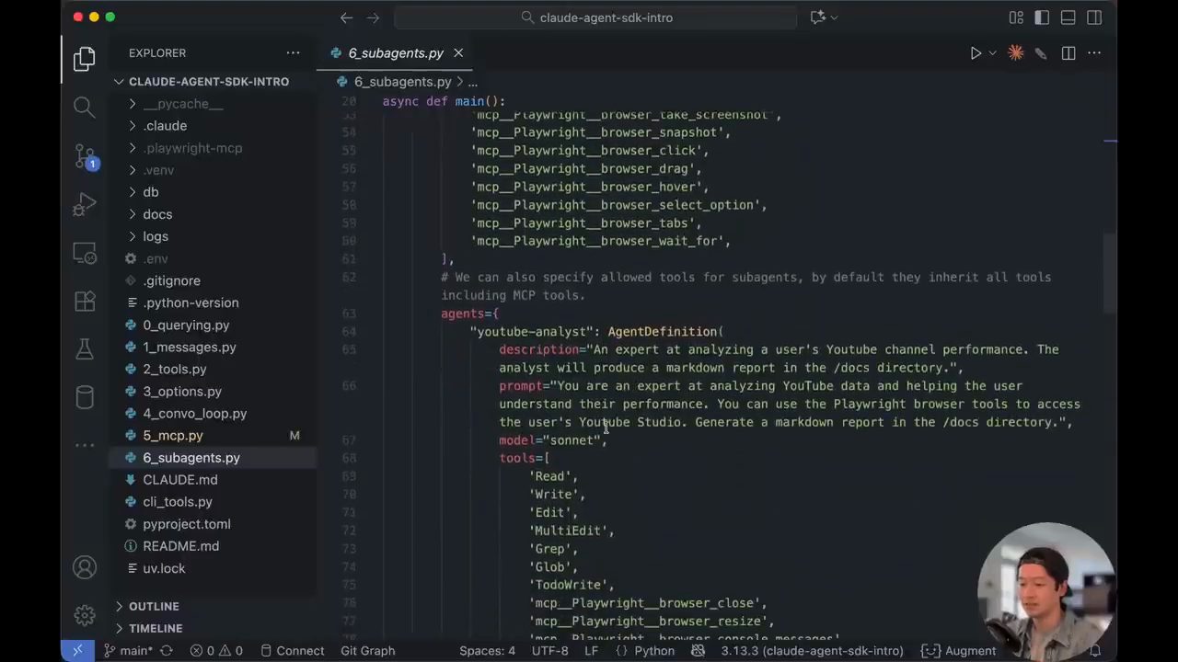Open Run and Debug view
The height and width of the screenshot is (662, 1178).
tap(84, 204)
